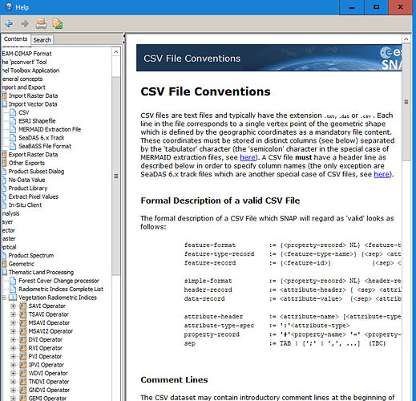Open Geometric topic

tap(22, 264)
